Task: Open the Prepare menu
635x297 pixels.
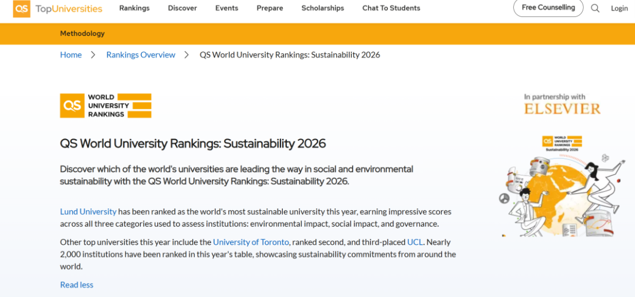Action: (270, 8)
